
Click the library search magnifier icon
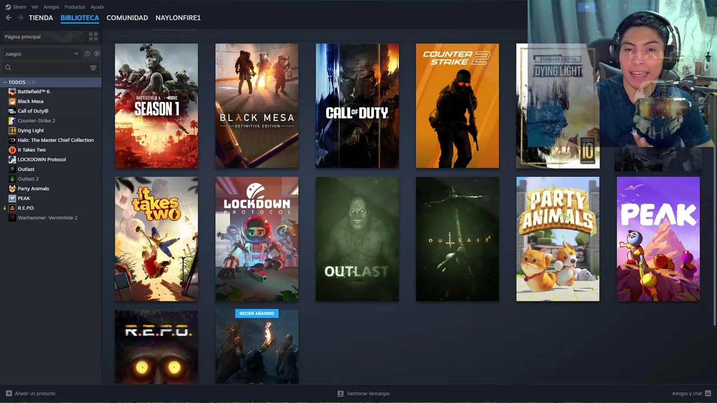tap(8, 68)
